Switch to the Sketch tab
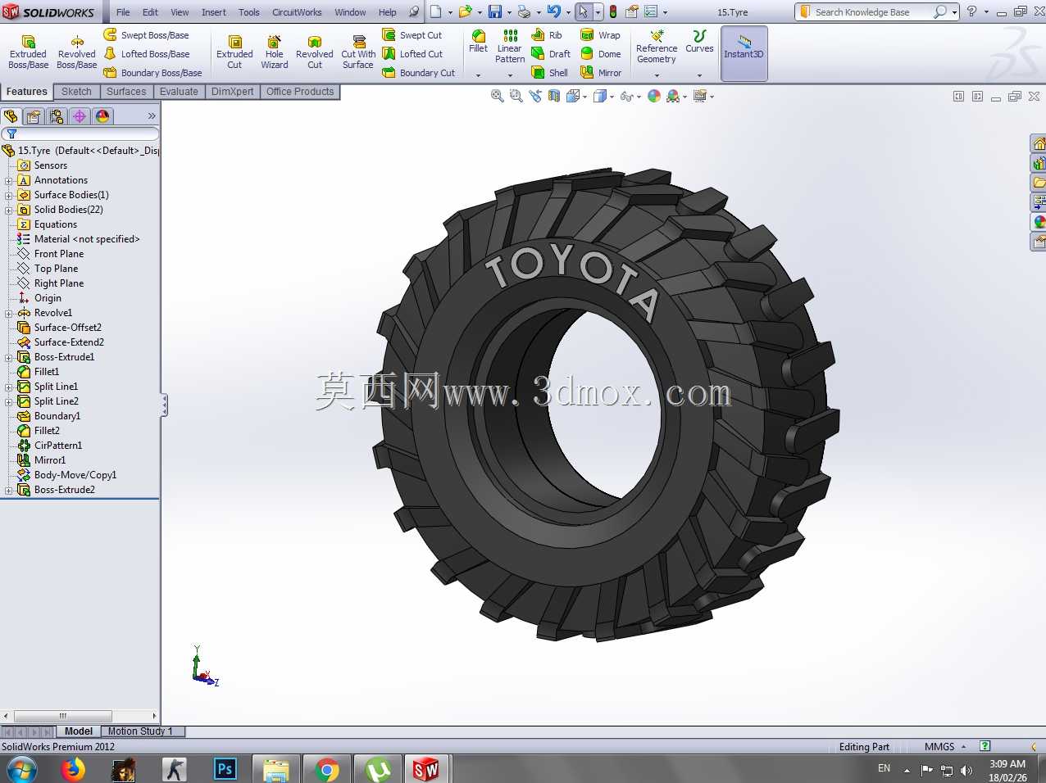The image size is (1046, 783). 76,92
